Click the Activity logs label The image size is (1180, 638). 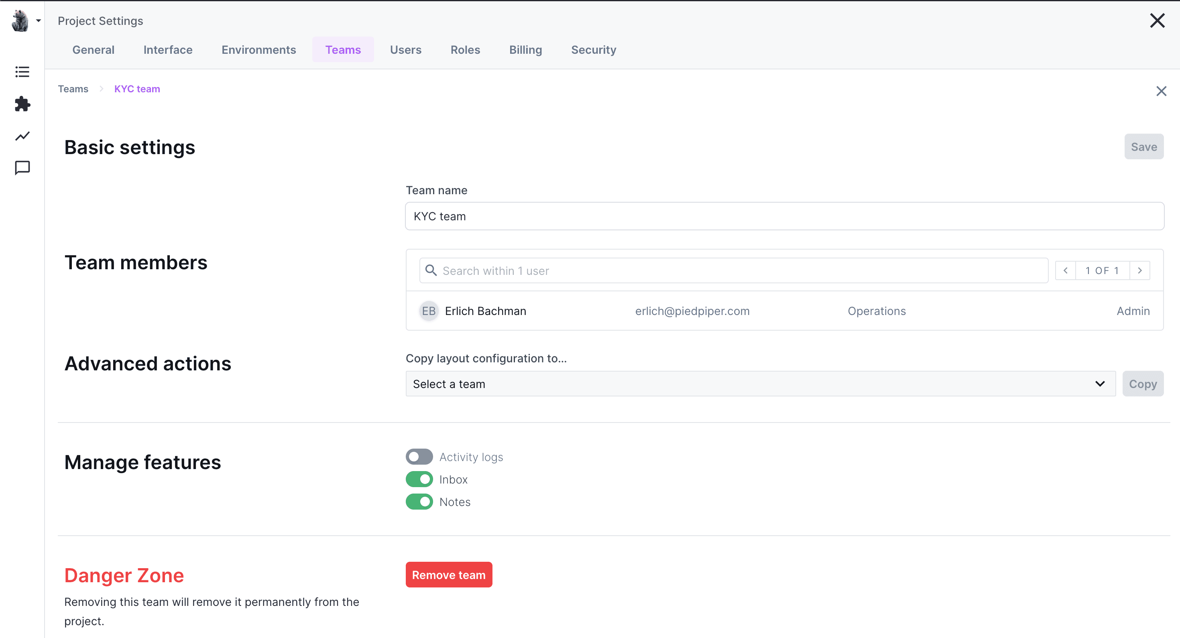tap(471, 457)
